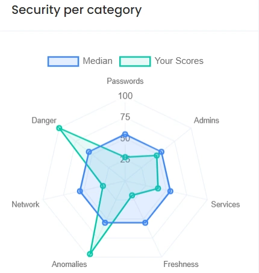
Task: Select the blue Network median point
Action: pos(80,191)
